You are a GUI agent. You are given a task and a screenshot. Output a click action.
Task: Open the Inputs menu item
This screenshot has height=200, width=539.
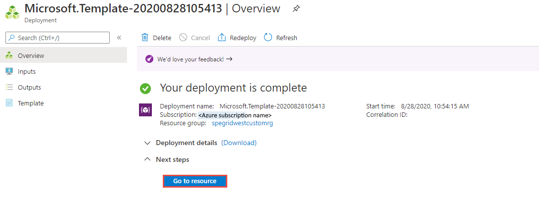point(27,71)
